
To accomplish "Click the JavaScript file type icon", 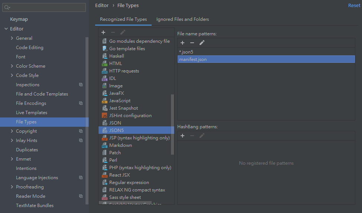I will point(104,101).
